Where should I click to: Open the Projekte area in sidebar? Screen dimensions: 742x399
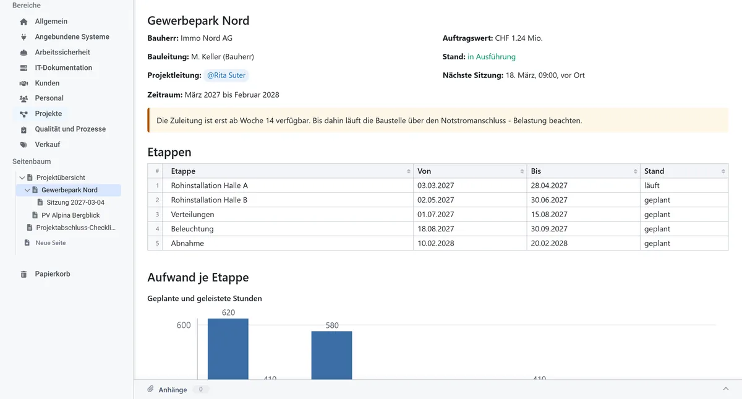48,114
